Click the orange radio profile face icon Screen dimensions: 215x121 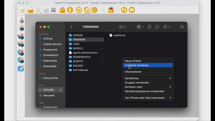click(x=87, y=10)
